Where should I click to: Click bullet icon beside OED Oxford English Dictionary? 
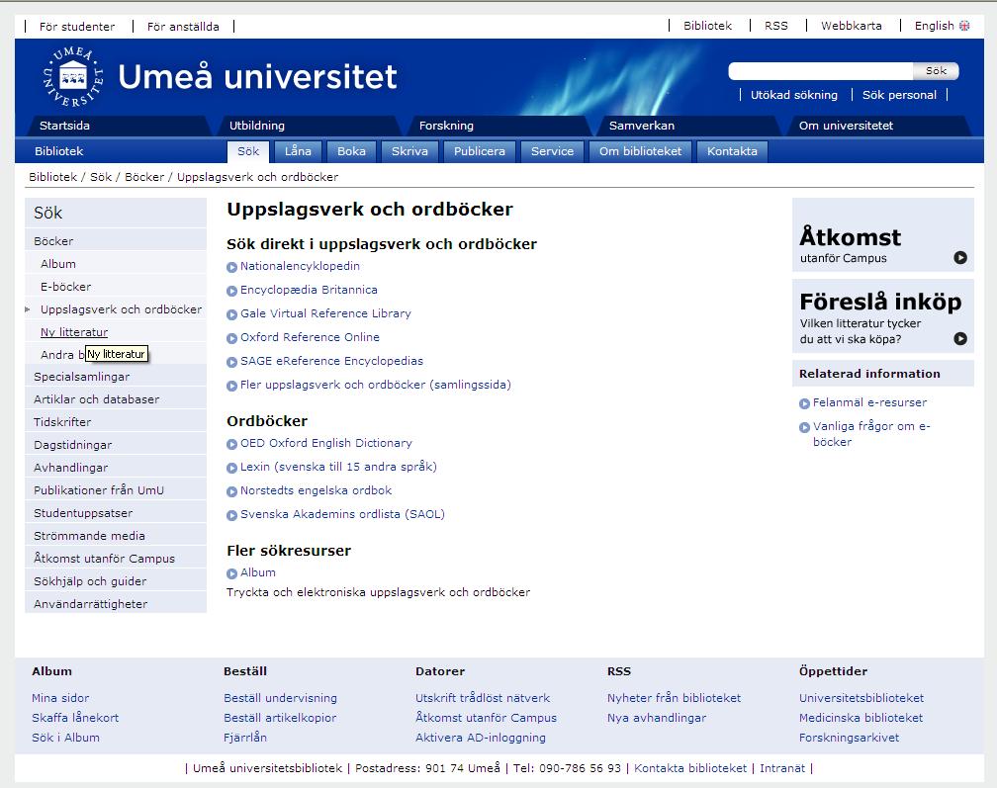pyautogui.click(x=232, y=444)
